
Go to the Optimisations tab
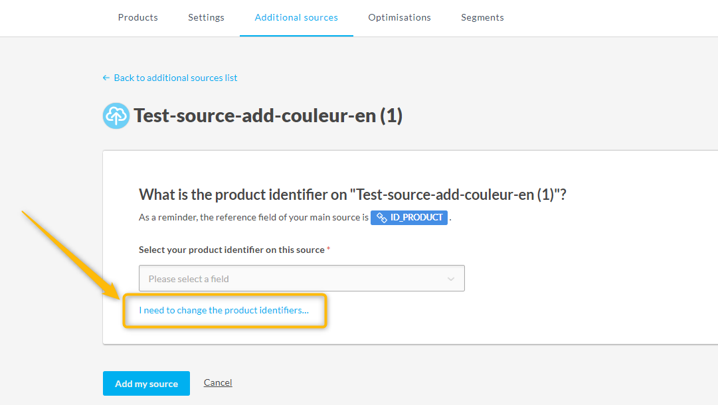(400, 17)
